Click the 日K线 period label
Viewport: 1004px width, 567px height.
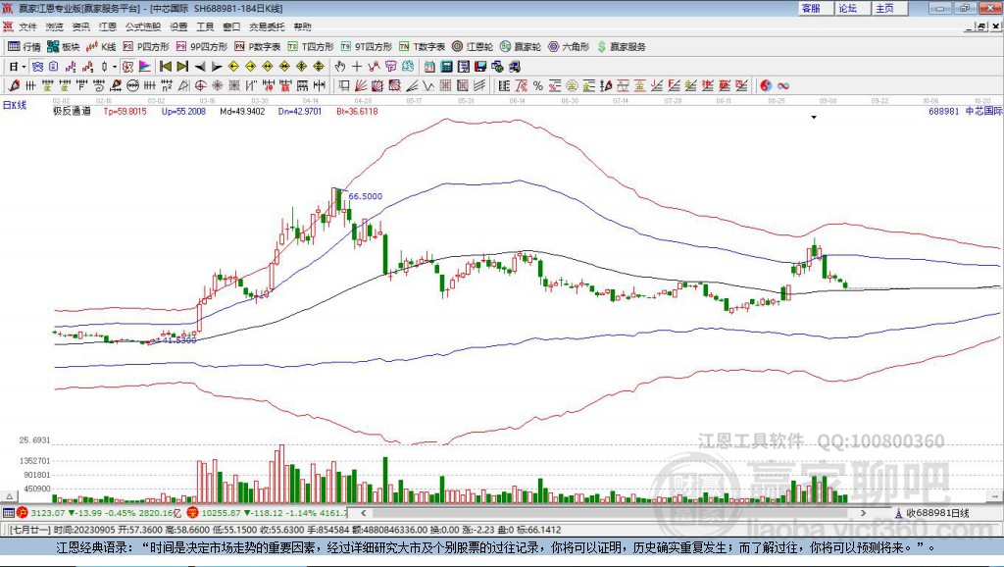tap(14, 105)
